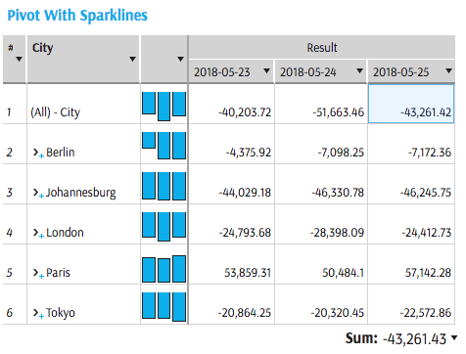Click the Result column group header

coord(322,48)
